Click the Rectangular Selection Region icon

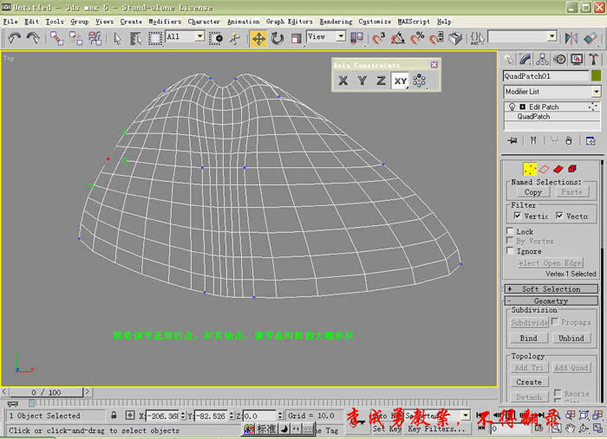click(155, 38)
